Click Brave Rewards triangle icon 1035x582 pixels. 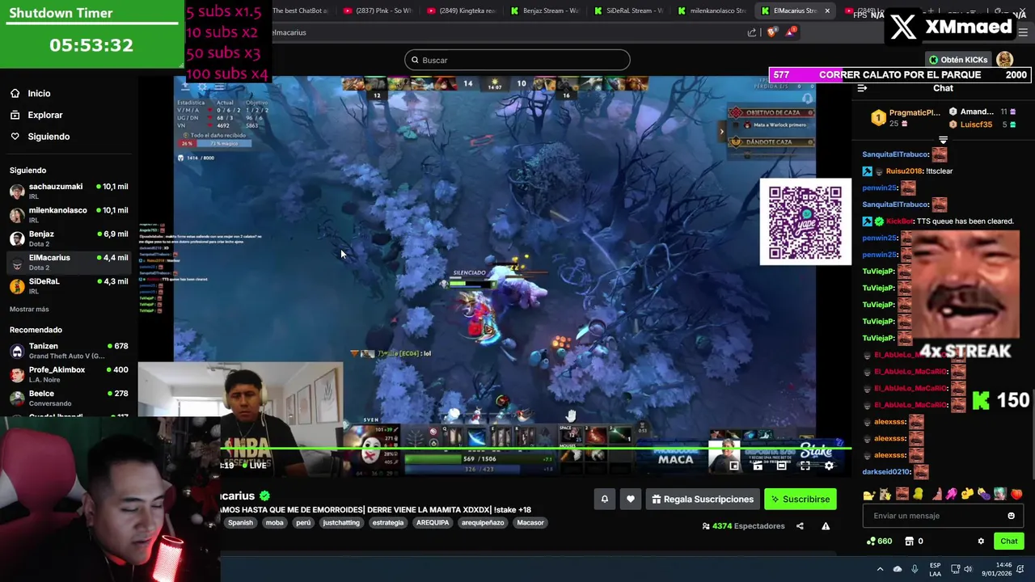(x=790, y=32)
